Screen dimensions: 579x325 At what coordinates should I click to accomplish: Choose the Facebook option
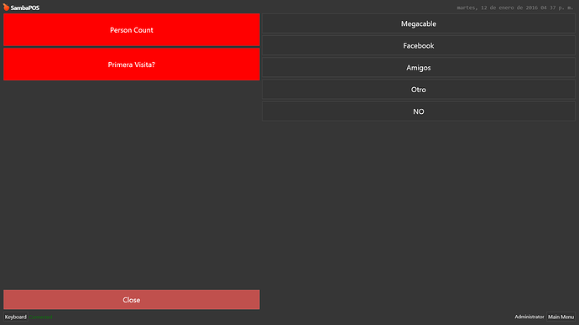(419, 46)
